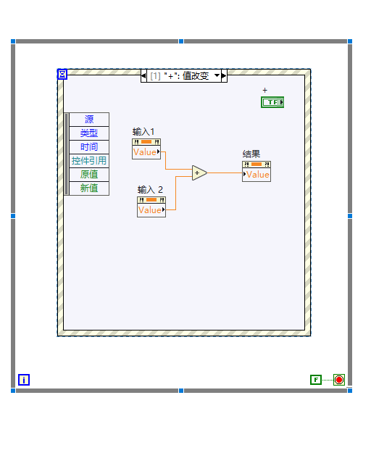The image size is (371, 453).
Task: Select the 结果 property node header
Action: click(257, 165)
